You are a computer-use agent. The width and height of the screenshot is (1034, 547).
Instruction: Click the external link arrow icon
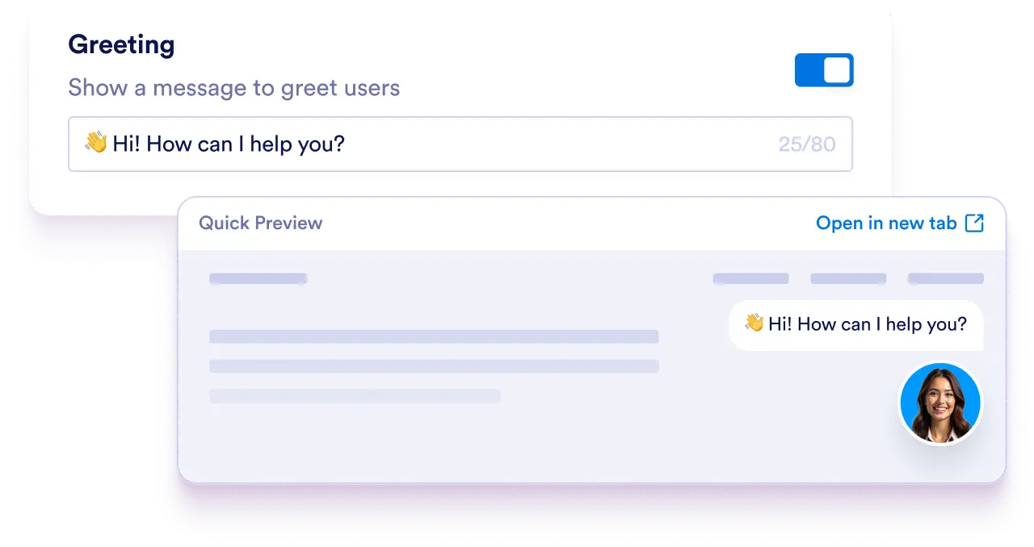click(x=975, y=223)
